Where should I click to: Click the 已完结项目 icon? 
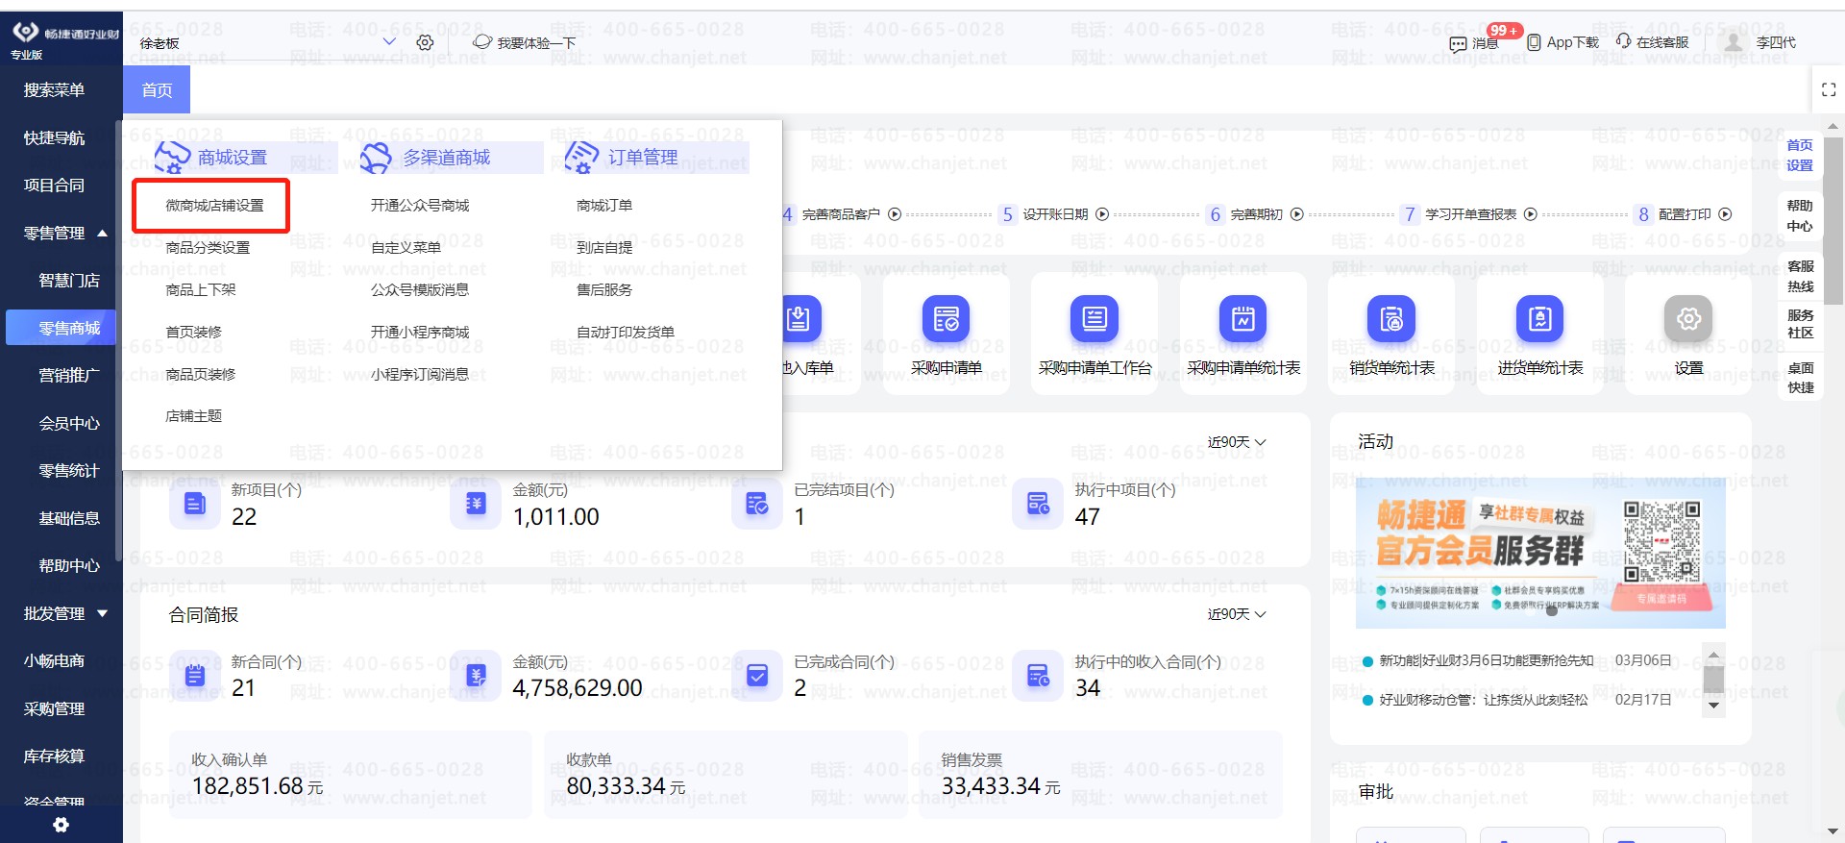[x=757, y=504]
